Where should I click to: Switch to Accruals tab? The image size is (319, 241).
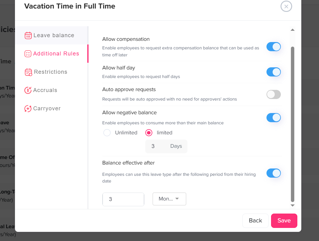pos(45,90)
